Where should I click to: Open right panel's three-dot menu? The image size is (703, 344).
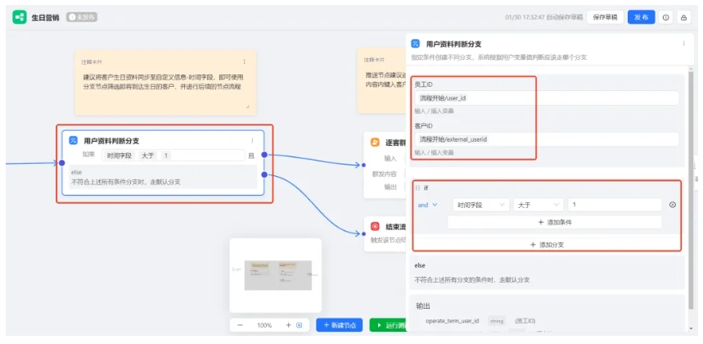click(x=683, y=43)
